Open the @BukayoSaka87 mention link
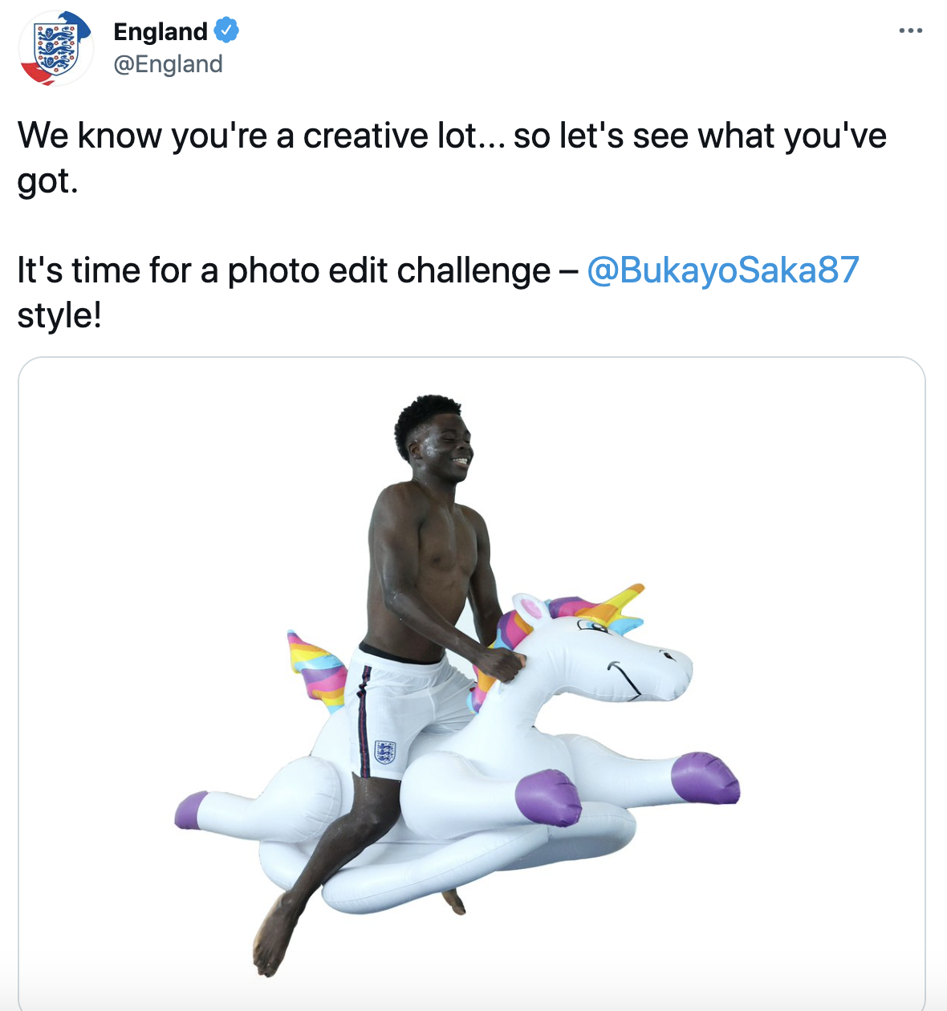The height and width of the screenshot is (1011, 947). point(723,270)
